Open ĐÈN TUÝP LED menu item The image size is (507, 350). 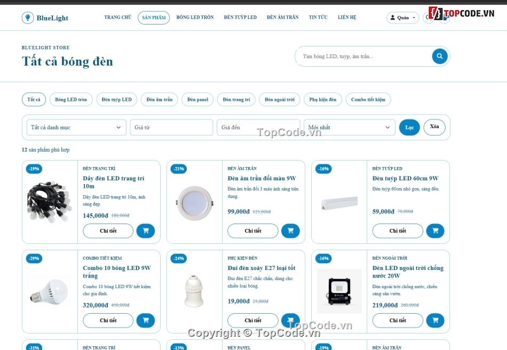pos(240,18)
